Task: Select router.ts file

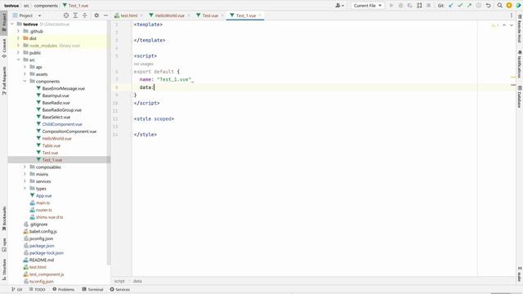Action: tap(44, 210)
